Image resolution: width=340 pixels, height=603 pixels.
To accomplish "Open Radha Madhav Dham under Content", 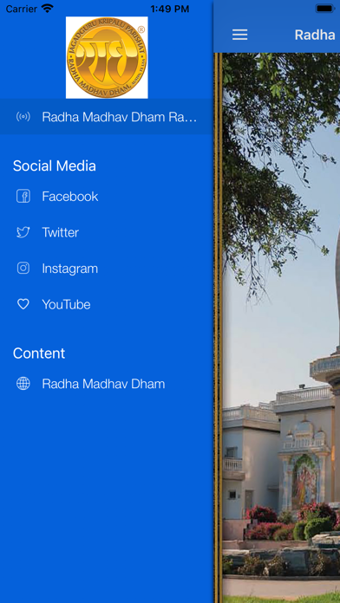I will pos(107,384).
